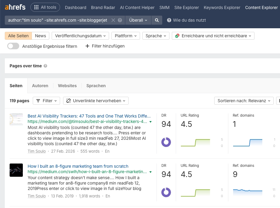Click the Best AI Visibility Trackers thumbnail
This screenshot has height=208, width=280.
(x=16, y=119)
